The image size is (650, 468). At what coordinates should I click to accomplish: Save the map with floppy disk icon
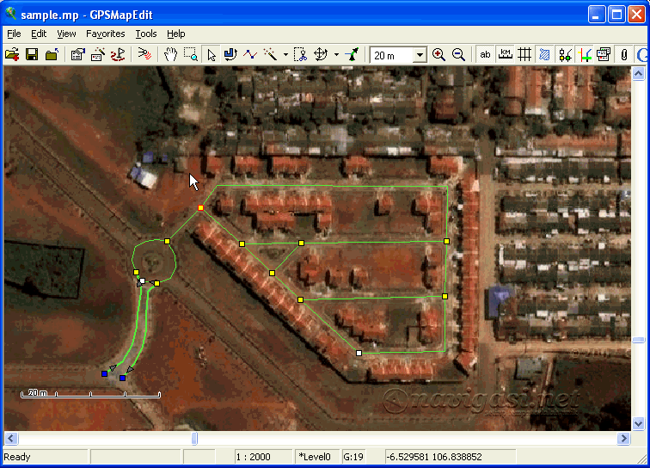(x=32, y=54)
